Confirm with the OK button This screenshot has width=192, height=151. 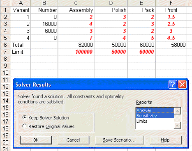[36, 140]
